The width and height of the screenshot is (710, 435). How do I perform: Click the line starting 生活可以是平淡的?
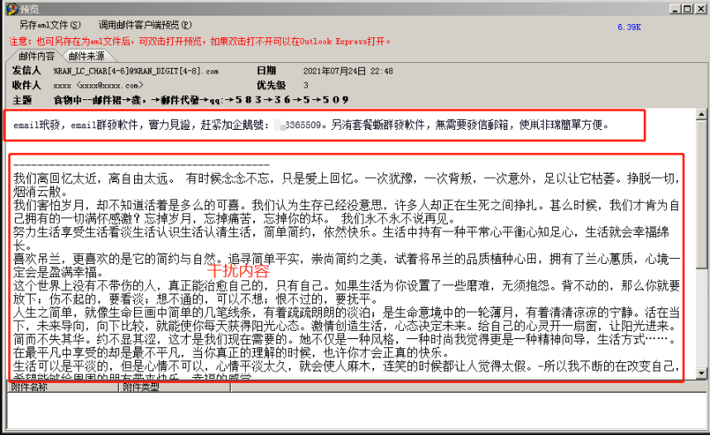[x=347, y=366]
